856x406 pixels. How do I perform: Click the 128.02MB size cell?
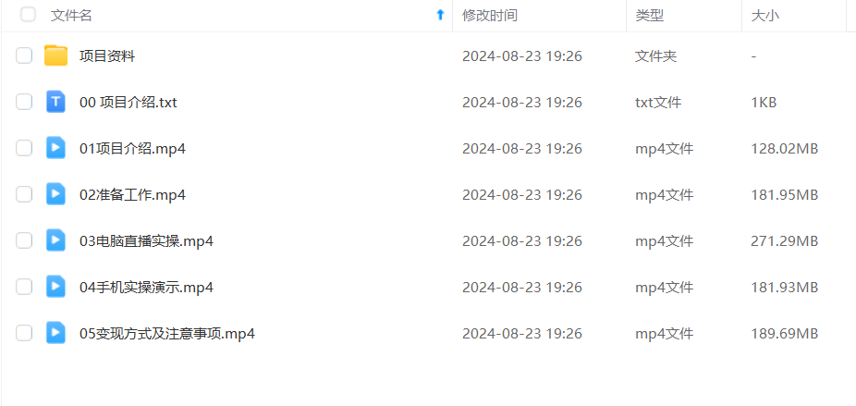(x=785, y=149)
